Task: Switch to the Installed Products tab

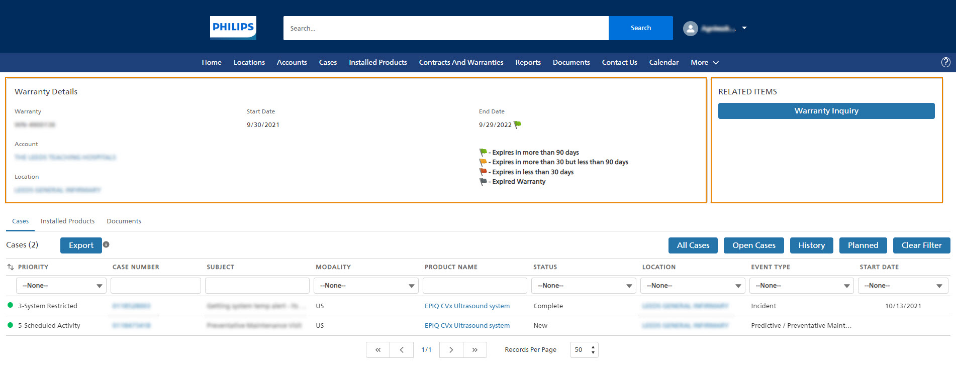Action: [x=67, y=221]
